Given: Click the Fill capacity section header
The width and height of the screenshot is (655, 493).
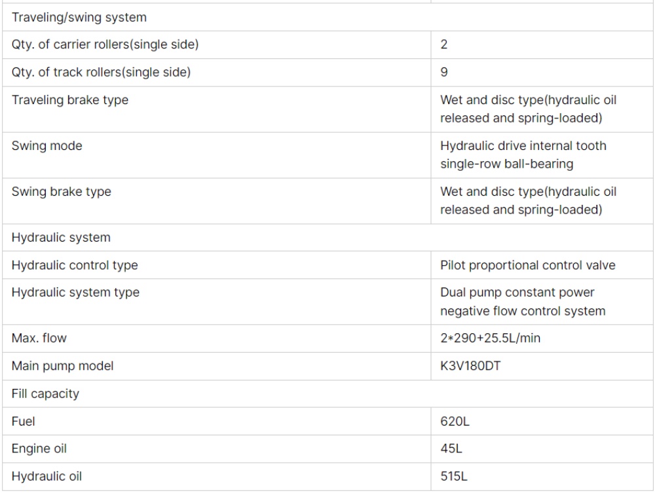Looking at the screenshot, I should point(45,393).
